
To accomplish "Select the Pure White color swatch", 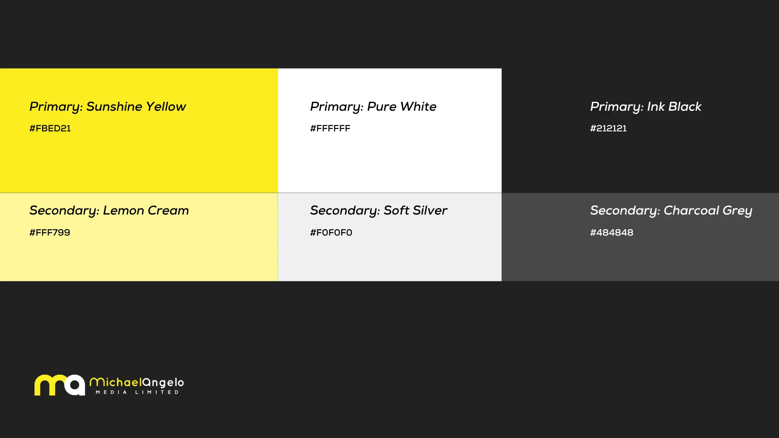I will 389,162.
